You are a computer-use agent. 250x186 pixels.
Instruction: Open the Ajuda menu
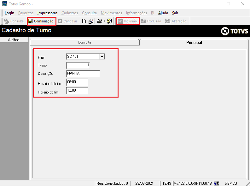click(x=163, y=13)
